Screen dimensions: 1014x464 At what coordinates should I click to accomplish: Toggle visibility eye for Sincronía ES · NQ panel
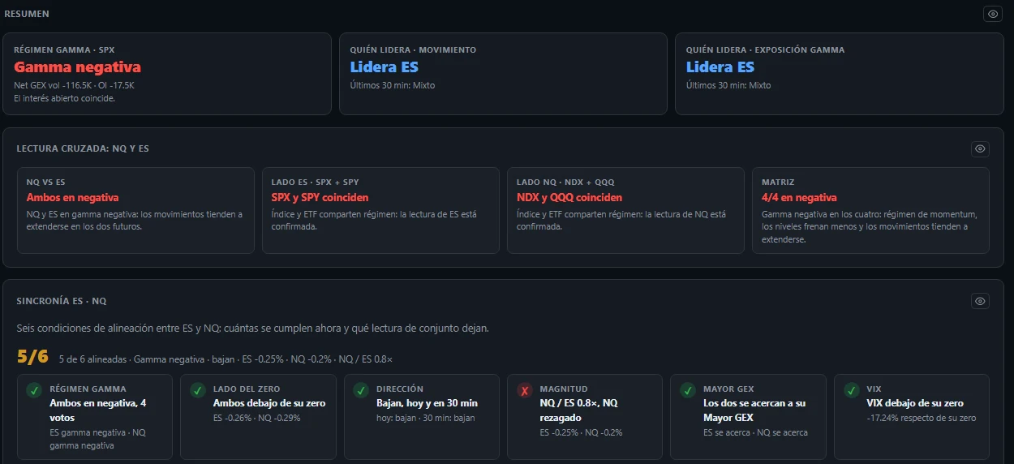point(980,301)
